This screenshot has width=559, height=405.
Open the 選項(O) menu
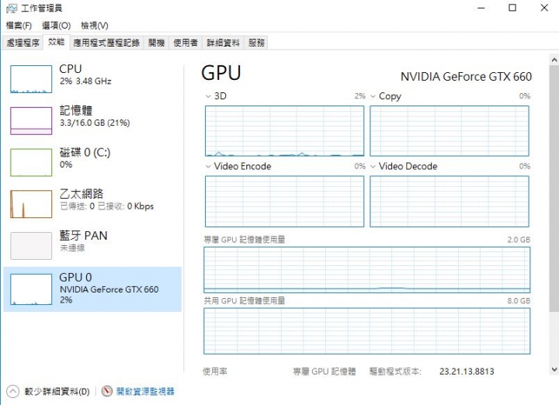(x=57, y=26)
